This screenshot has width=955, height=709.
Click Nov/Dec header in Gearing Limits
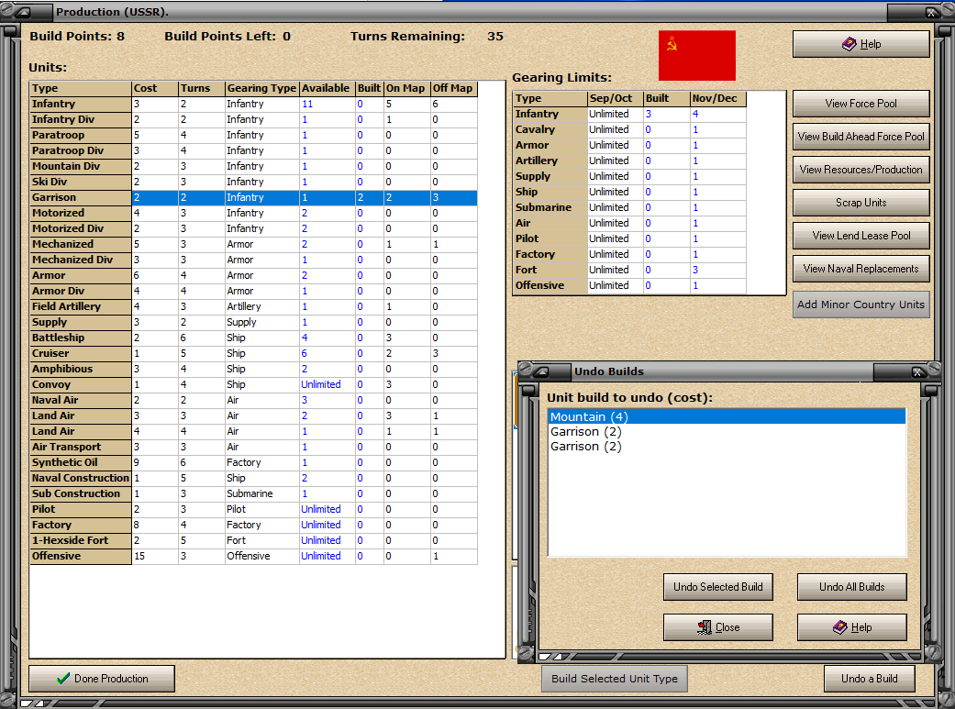[x=718, y=99]
